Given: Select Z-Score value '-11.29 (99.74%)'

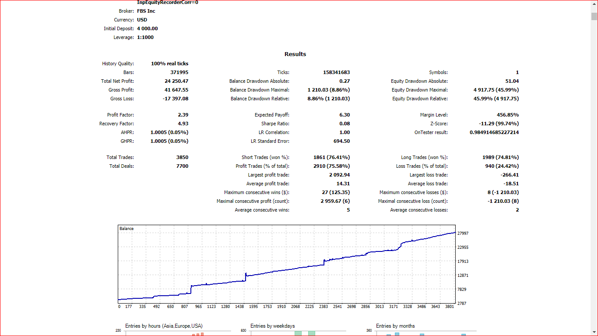Looking at the screenshot, I should click(x=499, y=124).
